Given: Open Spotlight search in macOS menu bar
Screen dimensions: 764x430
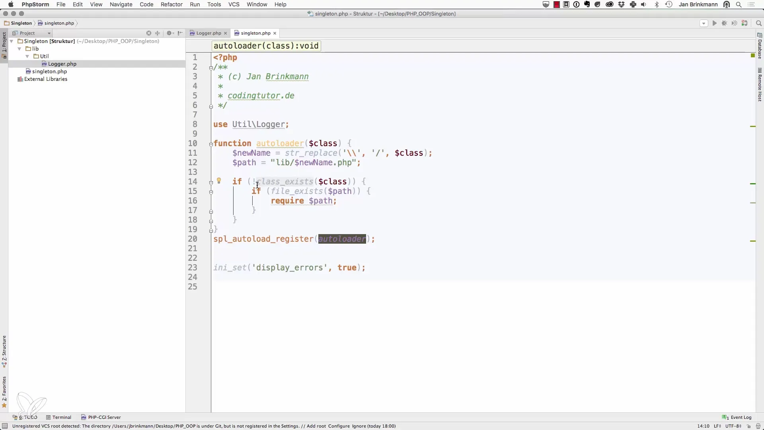Looking at the screenshot, I should [x=739, y=4].
